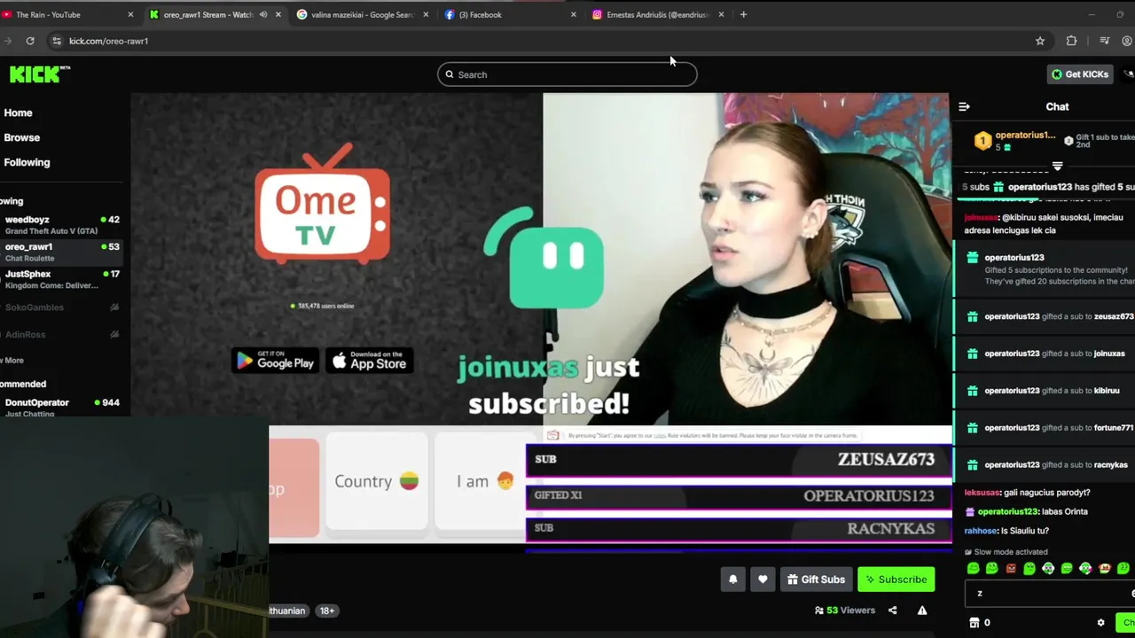The image size is (1135, 638).
Task: Collapse the chat panel with arrow icon
Action: 964,106
